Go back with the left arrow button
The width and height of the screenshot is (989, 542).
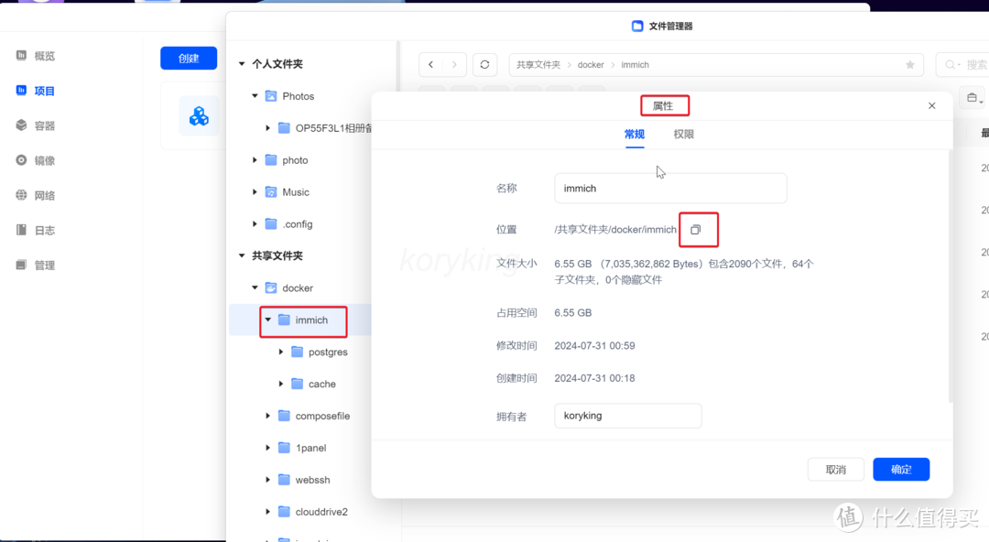[431, 65]
